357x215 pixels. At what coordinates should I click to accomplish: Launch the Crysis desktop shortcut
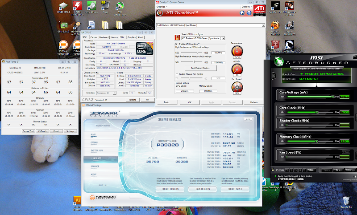290,28
